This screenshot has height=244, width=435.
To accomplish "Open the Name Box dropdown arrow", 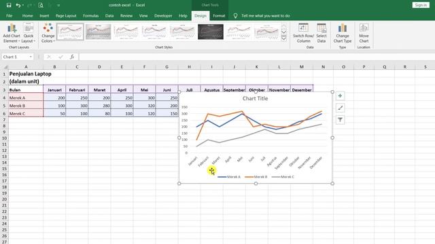I will pyautogui.click(x=31, y=57).
